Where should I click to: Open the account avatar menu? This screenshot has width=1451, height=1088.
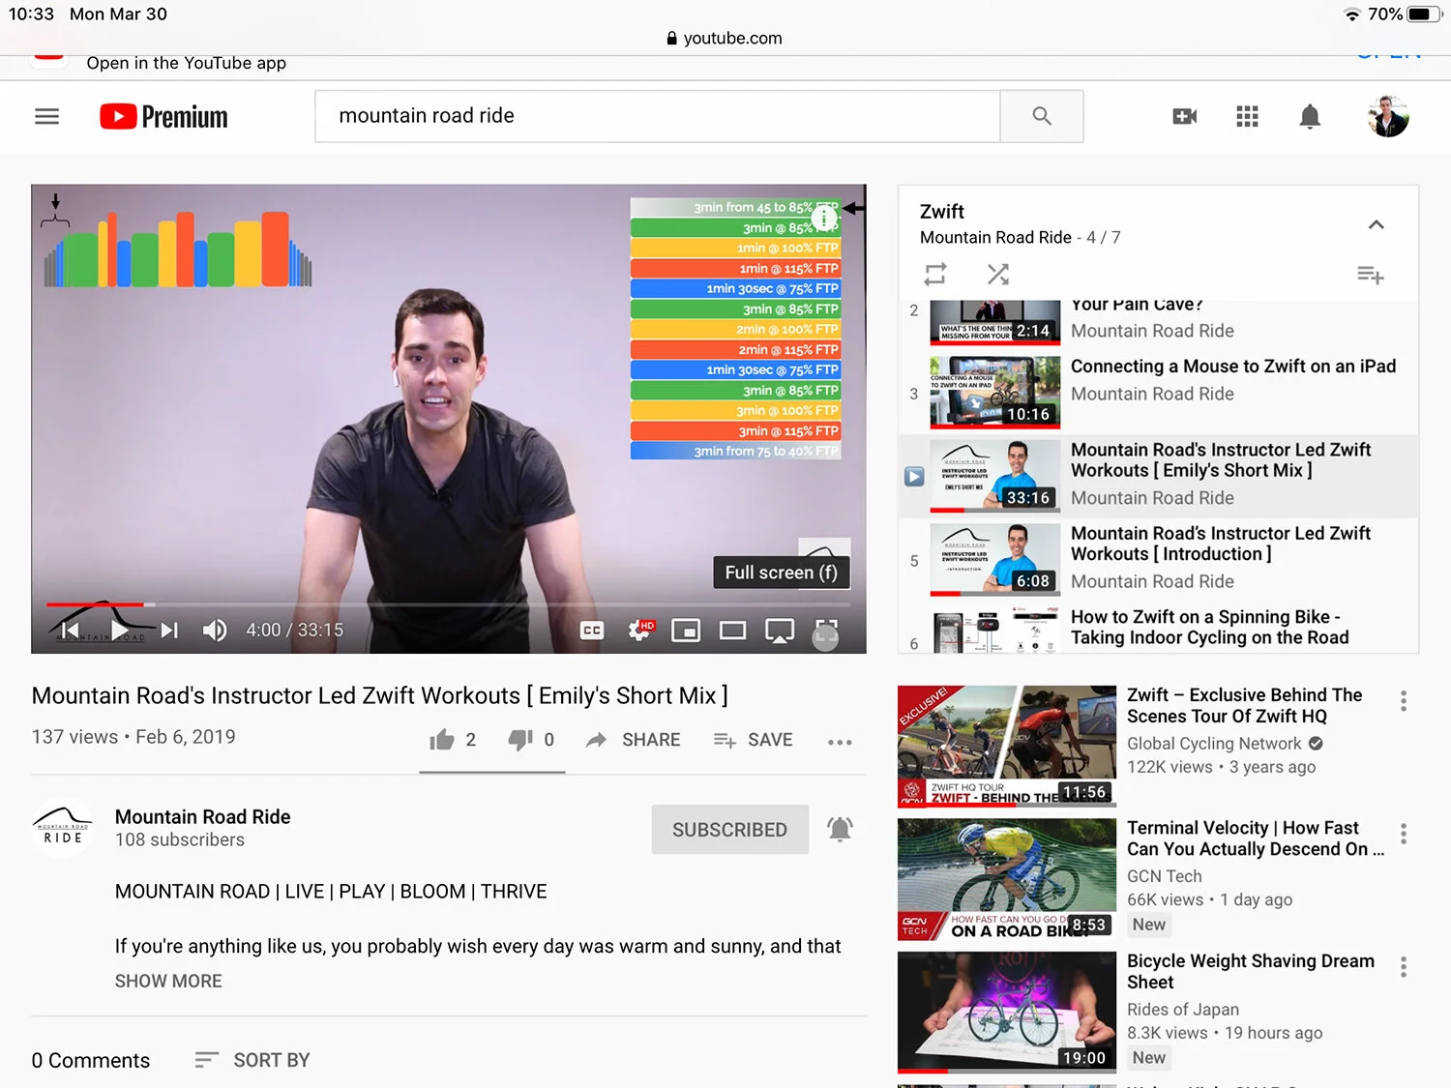(1388, 116)
